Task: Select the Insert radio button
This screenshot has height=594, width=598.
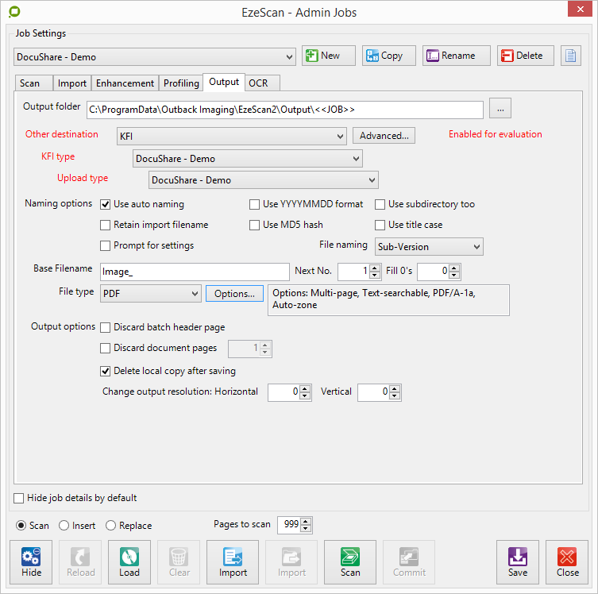Action: click(64, 526)
